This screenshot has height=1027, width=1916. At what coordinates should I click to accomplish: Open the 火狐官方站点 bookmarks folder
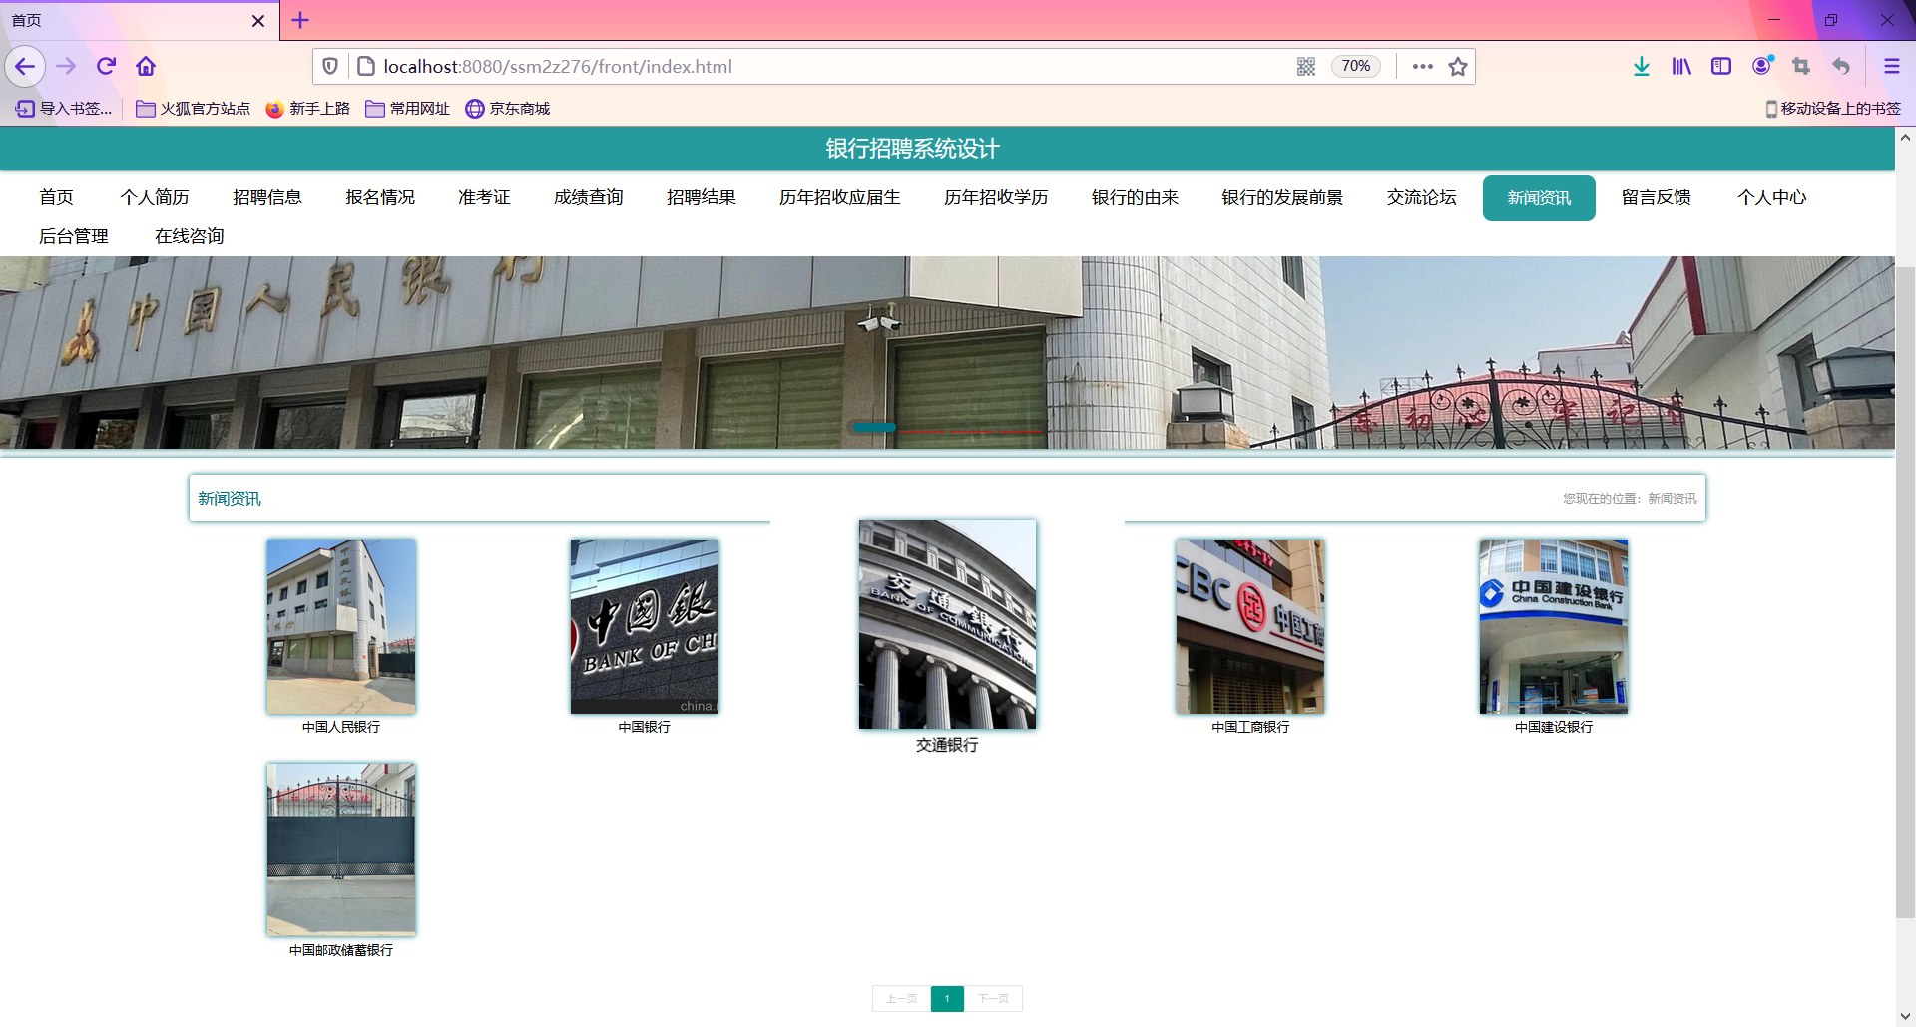[194, 109]
